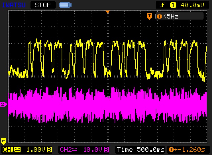Viewport: 212px width, 155px height.
Task: Click the orange trigger position marker at top center
Action: click(x=108, y=12)
